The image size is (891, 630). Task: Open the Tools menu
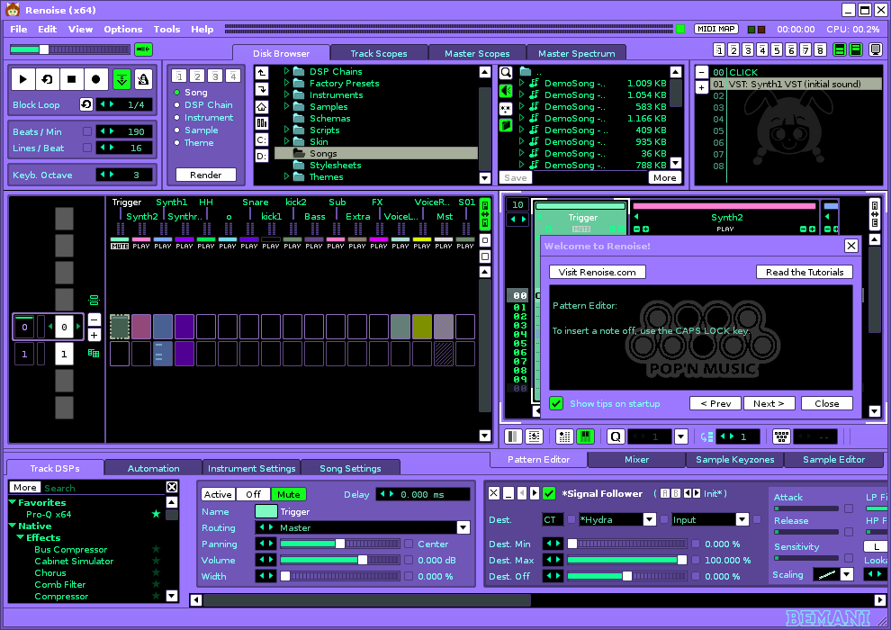166,29
